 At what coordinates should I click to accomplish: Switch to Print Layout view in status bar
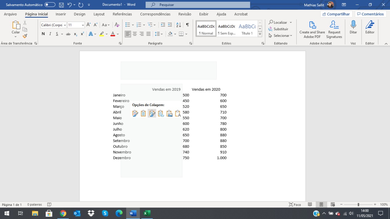321,205
